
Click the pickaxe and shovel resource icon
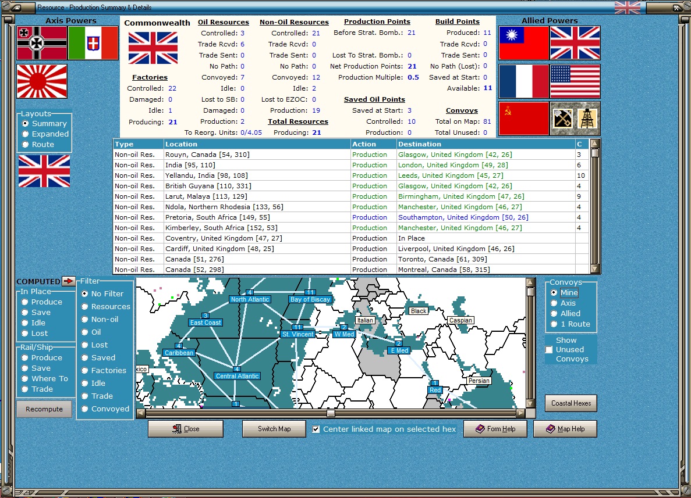(562, 119)
